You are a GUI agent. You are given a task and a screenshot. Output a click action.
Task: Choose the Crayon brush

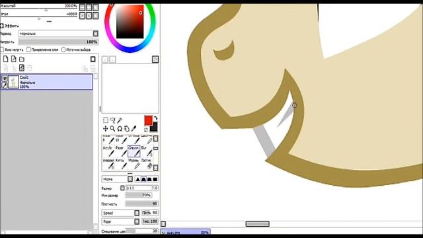tap(134, 151)
